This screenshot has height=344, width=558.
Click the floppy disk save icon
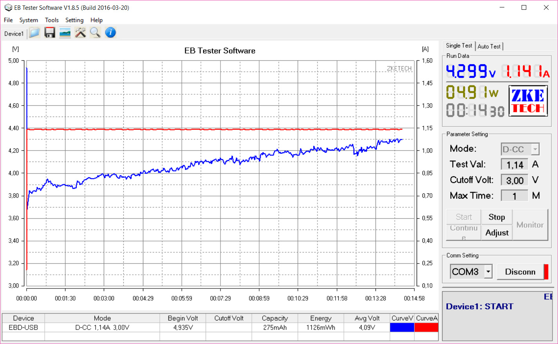pyautogui.click(x=50, y=33)
